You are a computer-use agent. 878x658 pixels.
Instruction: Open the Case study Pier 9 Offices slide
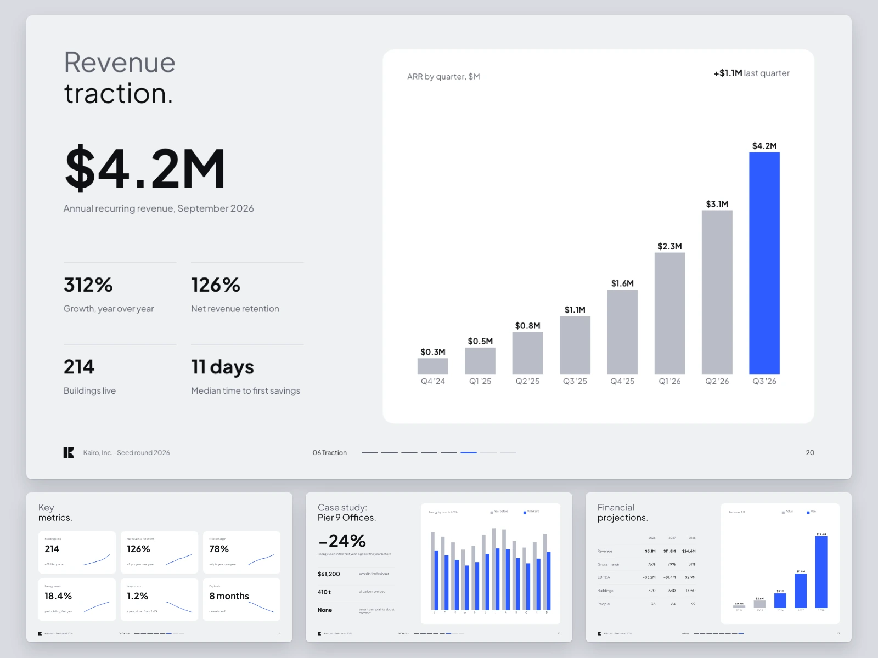439,567
